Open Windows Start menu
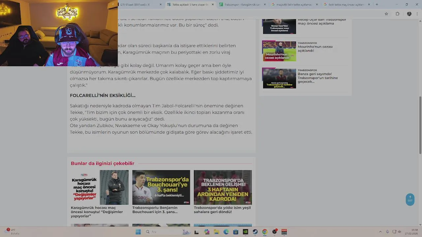Screen dimensions: 422x237 (x=138, y=232)
